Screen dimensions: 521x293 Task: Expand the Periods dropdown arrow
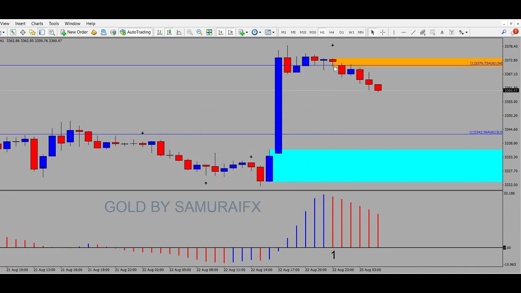point(260,32)
